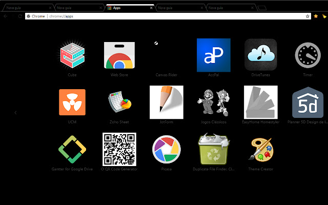Launch the AccPal app

214,55
